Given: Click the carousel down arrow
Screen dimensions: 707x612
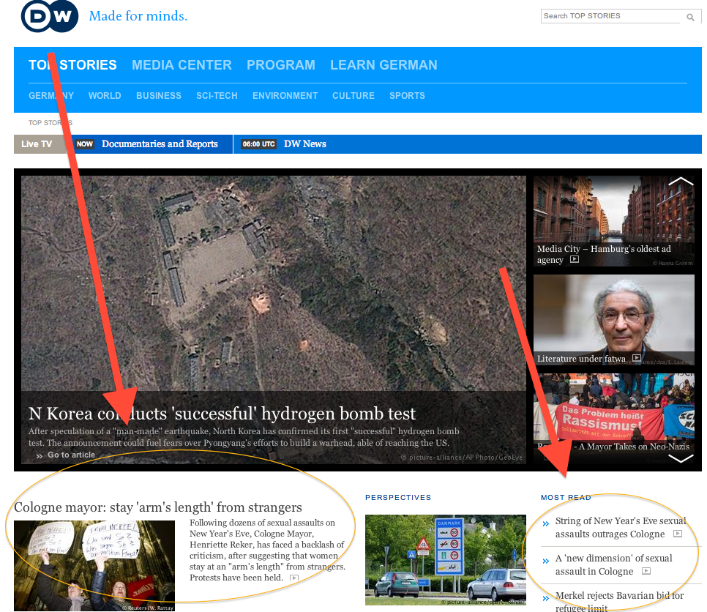Looking at the screenshot, I should [681, 458].
